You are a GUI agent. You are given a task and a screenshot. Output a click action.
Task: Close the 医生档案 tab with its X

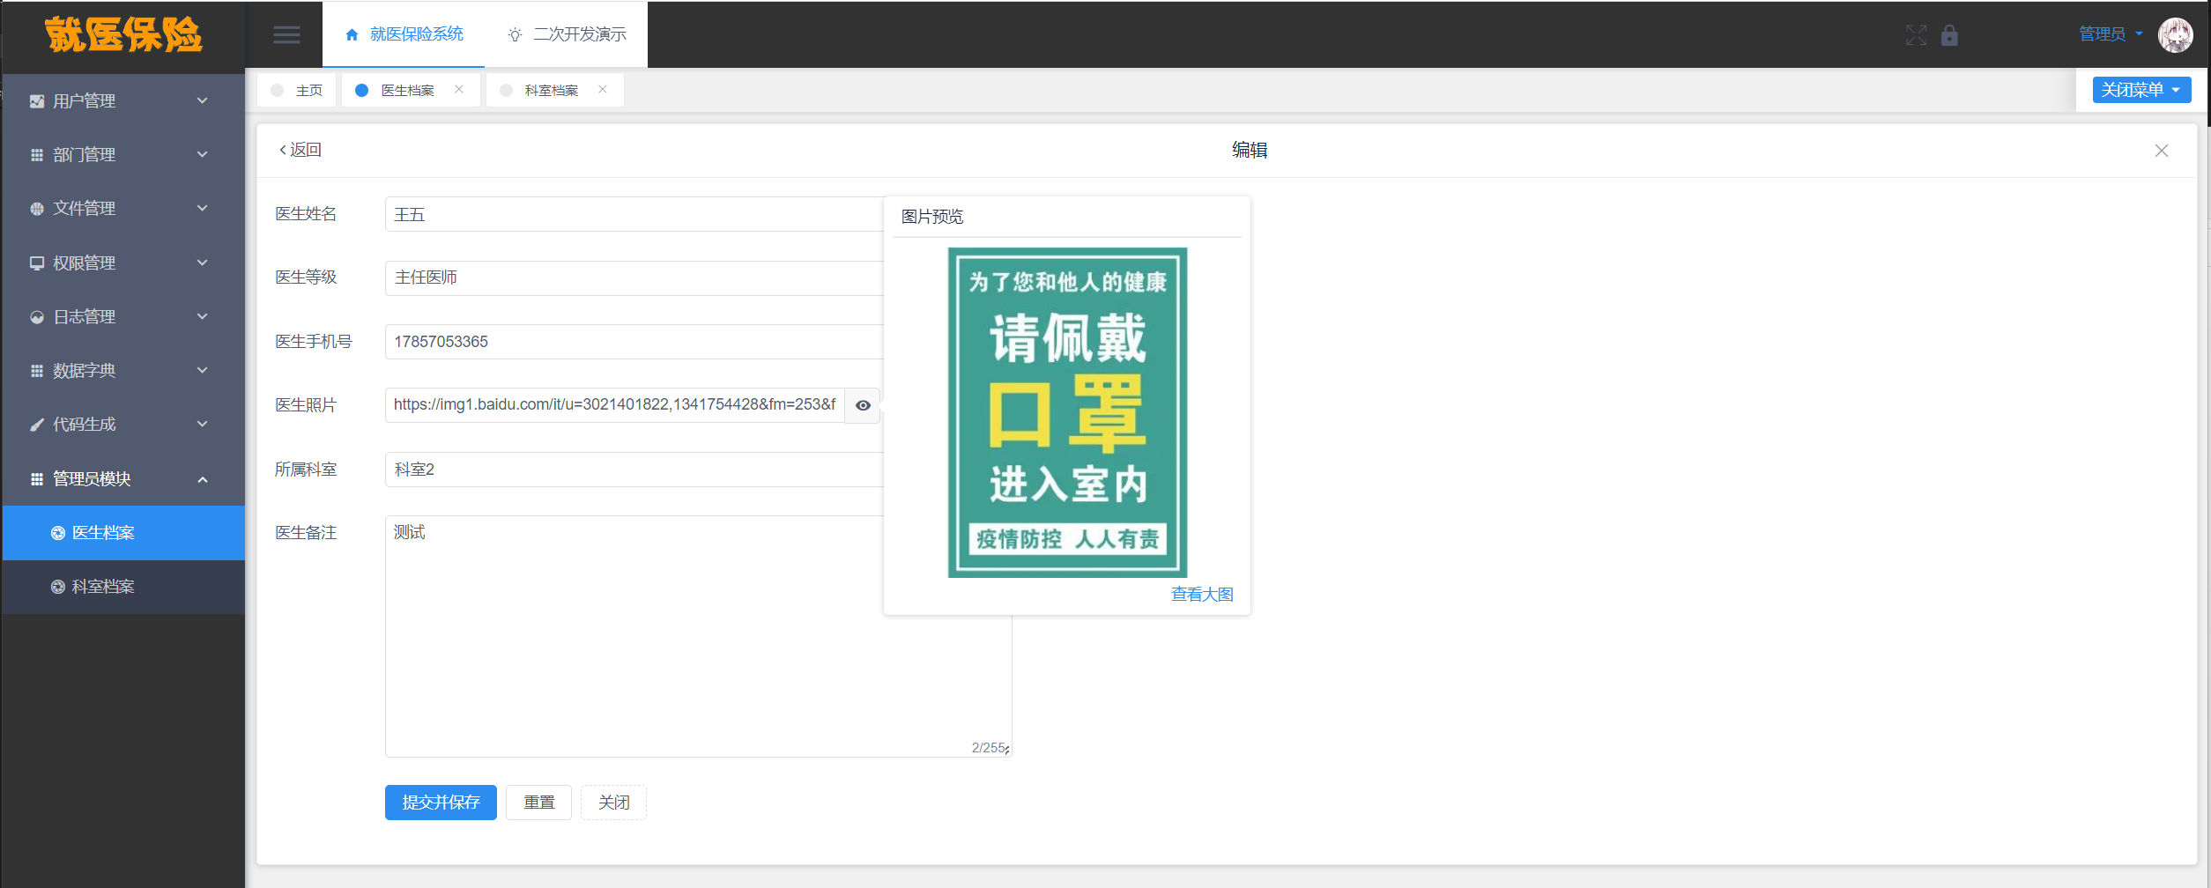point(459,89)
